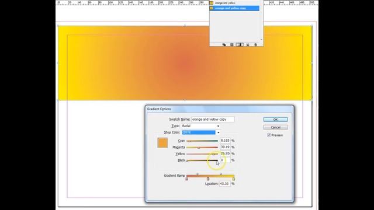Click gradient icon beside 'orange and yellow' swatch
The image size is (374, 210).
(212, 3)
